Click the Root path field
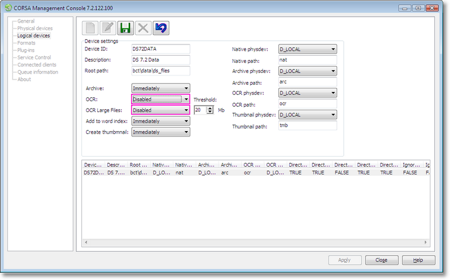The width and height of the screenshot is (450, 280). tap(161, 71)
